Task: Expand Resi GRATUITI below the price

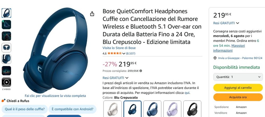Action: click(116, 78)
